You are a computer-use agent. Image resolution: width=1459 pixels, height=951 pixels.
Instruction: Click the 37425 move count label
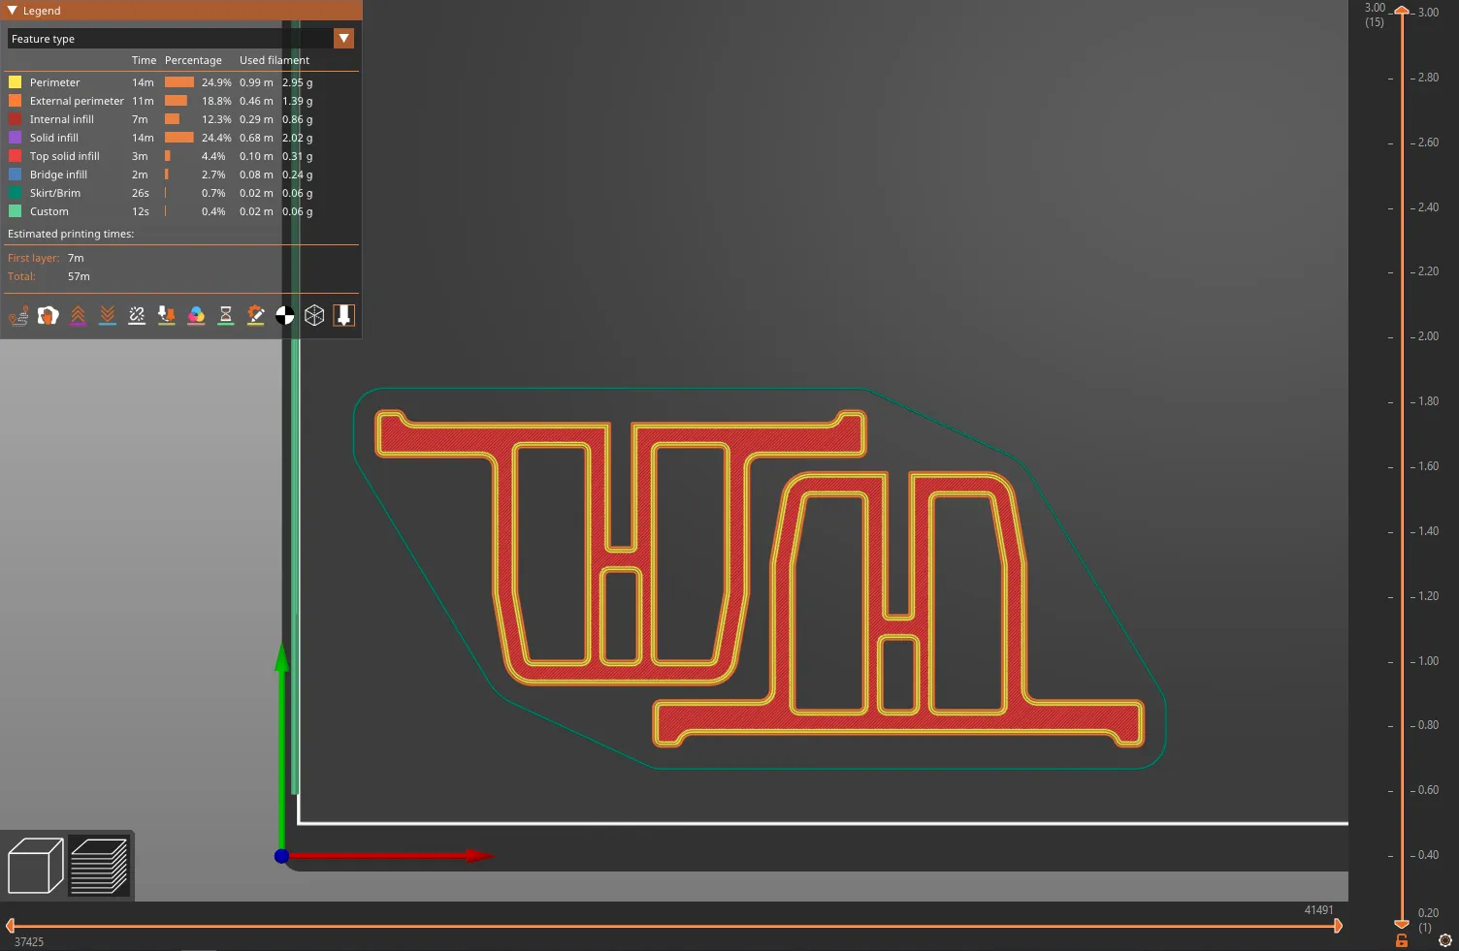tap(29, 942)
